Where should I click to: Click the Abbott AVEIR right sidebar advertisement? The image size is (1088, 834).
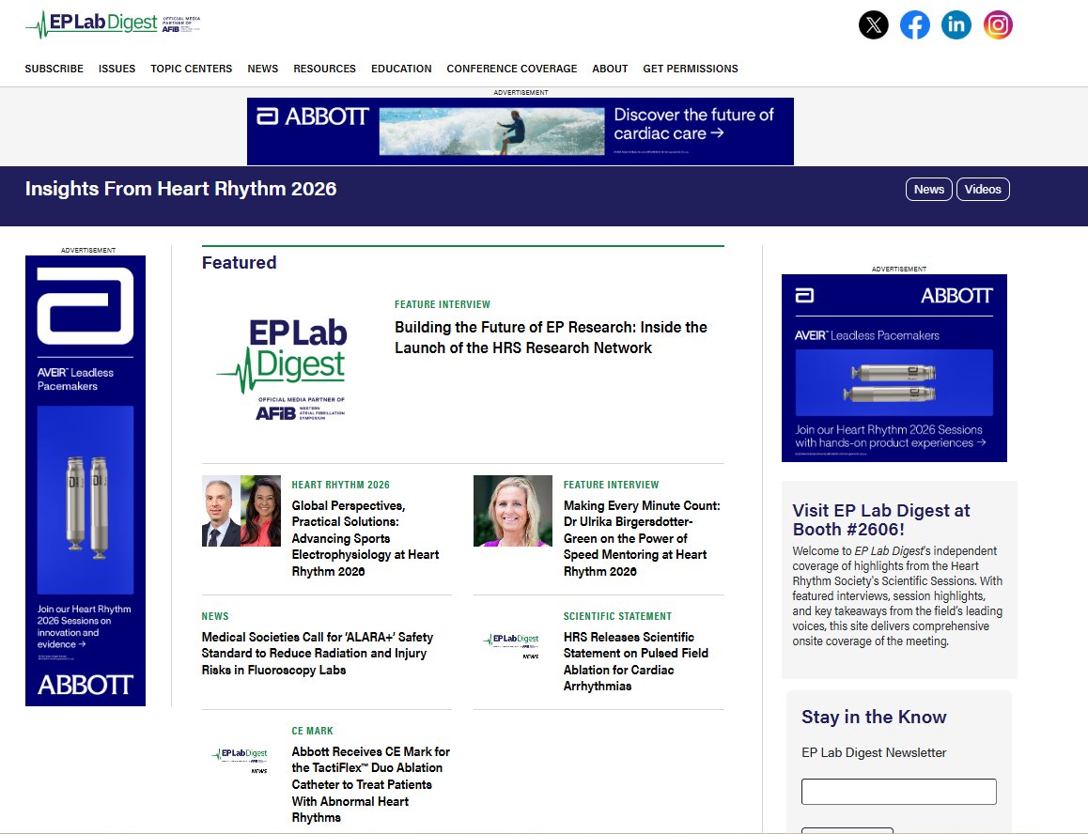pyautogui.click(x=894, y=368)
